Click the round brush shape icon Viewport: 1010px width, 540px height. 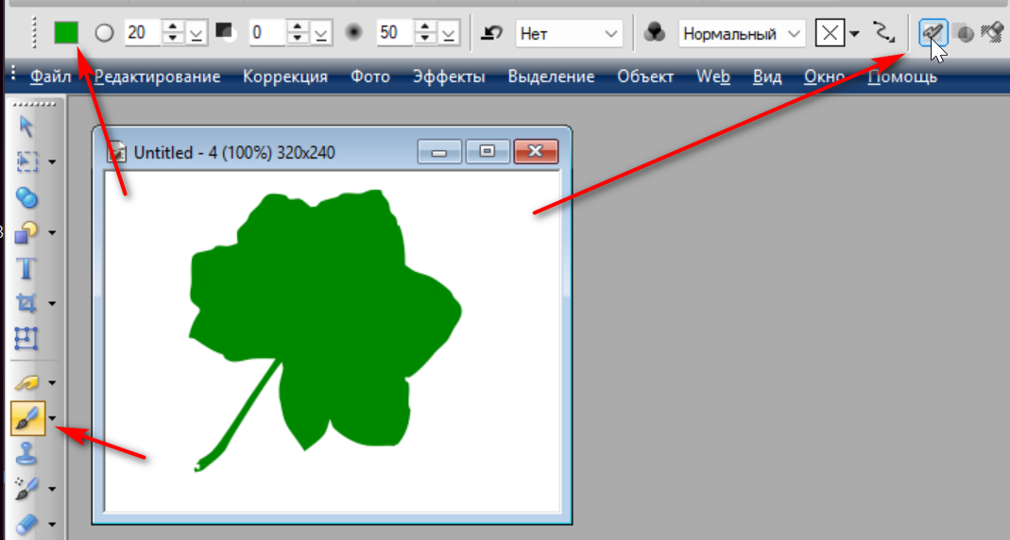[104, 33]
